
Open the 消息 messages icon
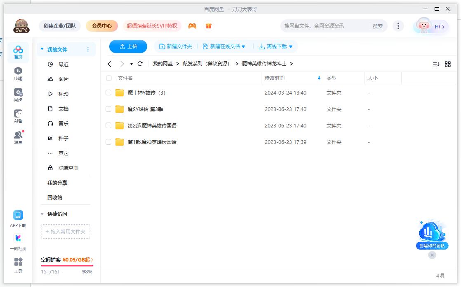[18, 138]
